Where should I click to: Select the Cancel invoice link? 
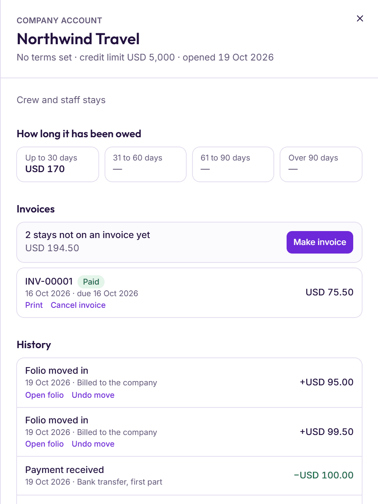click(x=78, y=305)
